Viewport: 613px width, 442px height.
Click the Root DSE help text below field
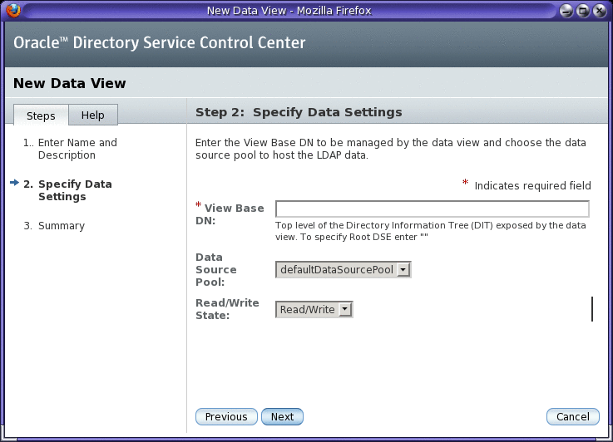(430, 231)
